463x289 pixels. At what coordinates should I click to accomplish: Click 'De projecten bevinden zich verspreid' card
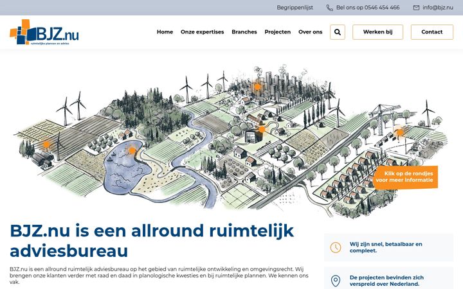(388, 278)
